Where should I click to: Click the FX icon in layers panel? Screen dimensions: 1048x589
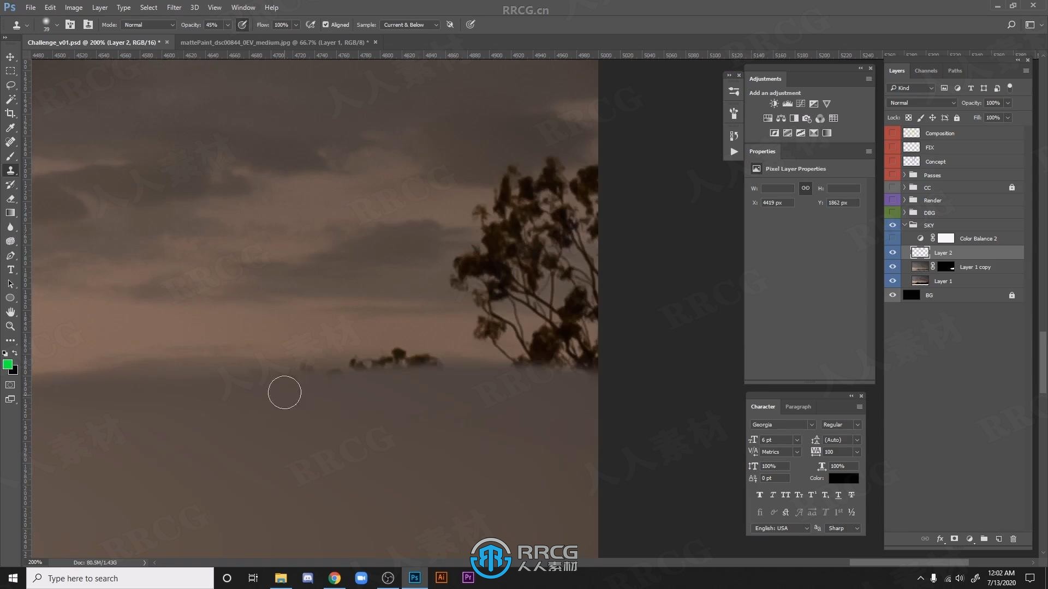[x=941, y=539]
